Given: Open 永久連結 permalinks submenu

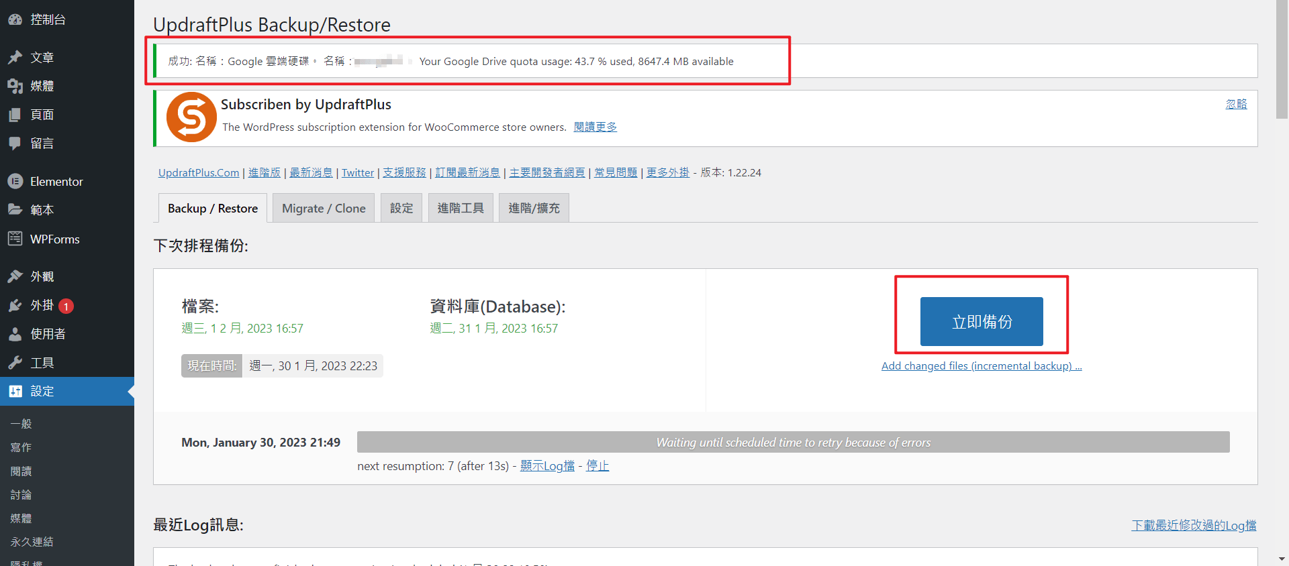Looking at the screenshot, I should [32, 542].
